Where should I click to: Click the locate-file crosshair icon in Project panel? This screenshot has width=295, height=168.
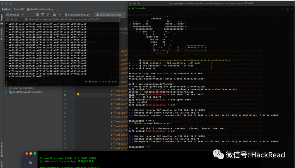tap(37, 15)
